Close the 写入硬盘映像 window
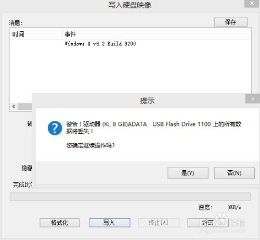The height and width of the screenshot is (240, 260). [252, 4]
